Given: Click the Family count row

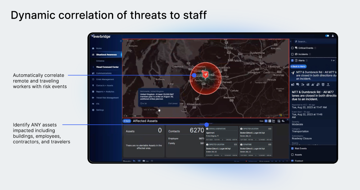Looking at the screenshot, I should click(186, 143).
